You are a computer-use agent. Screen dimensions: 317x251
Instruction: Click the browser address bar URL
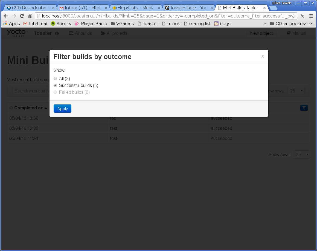[164, 16]
